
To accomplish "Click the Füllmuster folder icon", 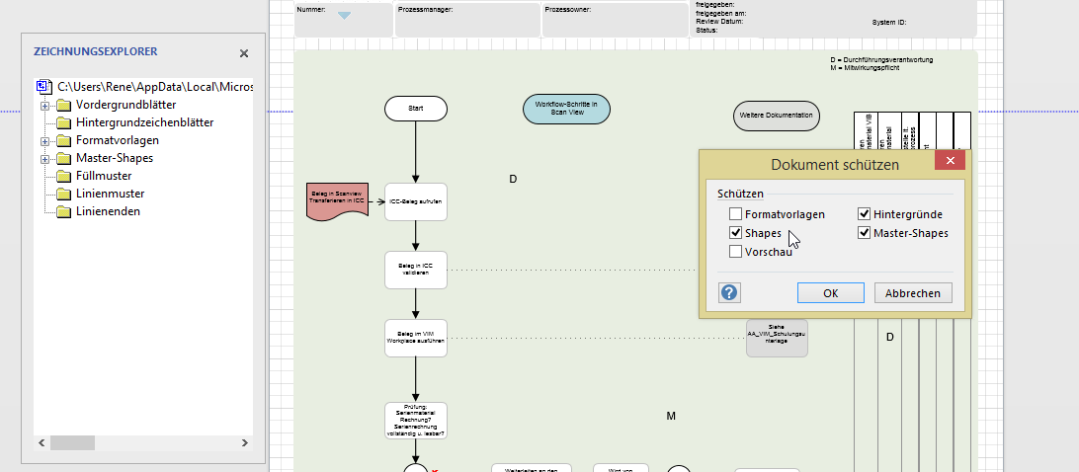I will (x=64, y=176).
